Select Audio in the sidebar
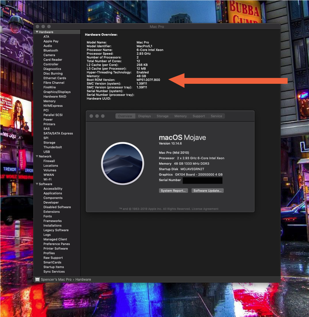Screen dimensions: 309x317 click(x=48, y=46)
